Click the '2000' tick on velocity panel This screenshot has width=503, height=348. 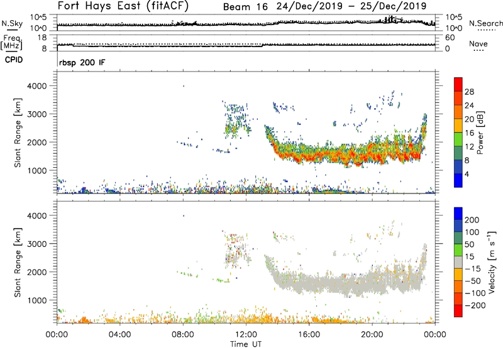[x=36, y=272]
